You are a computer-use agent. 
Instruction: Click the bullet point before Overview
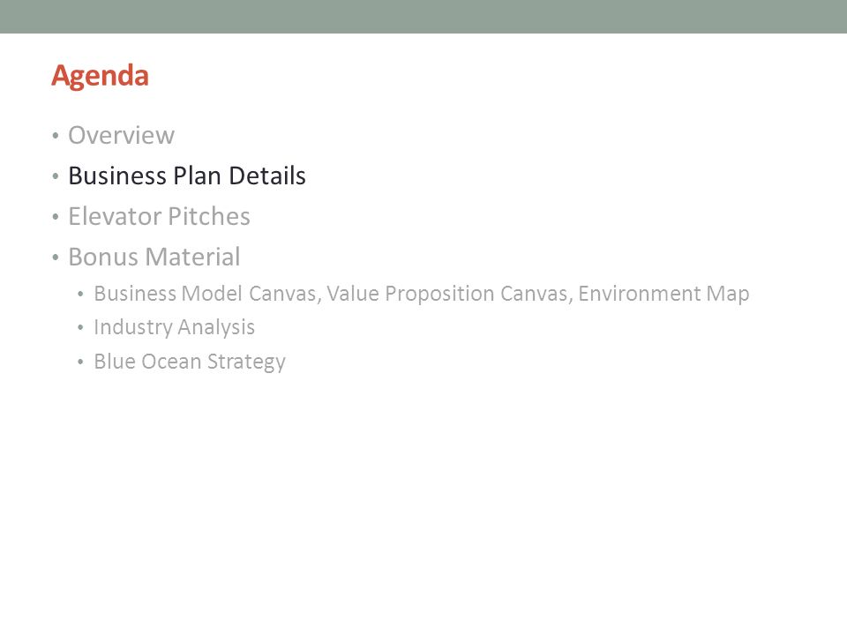(55, 135)
